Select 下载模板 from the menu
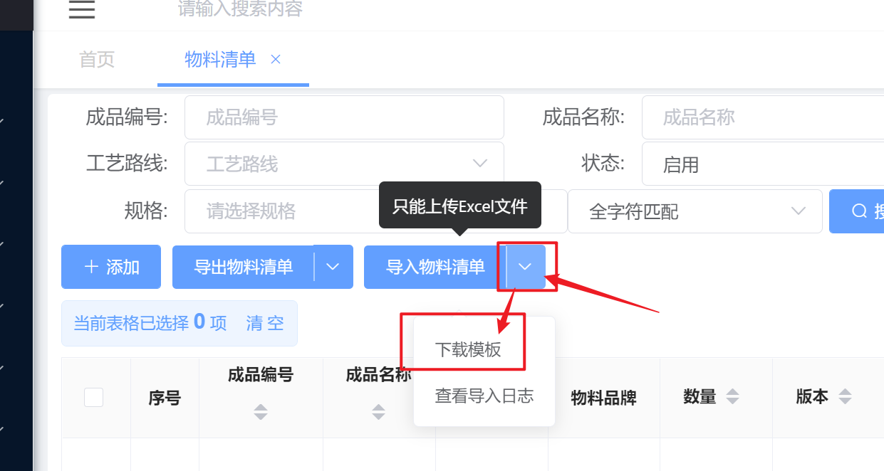 click(468, 349)
